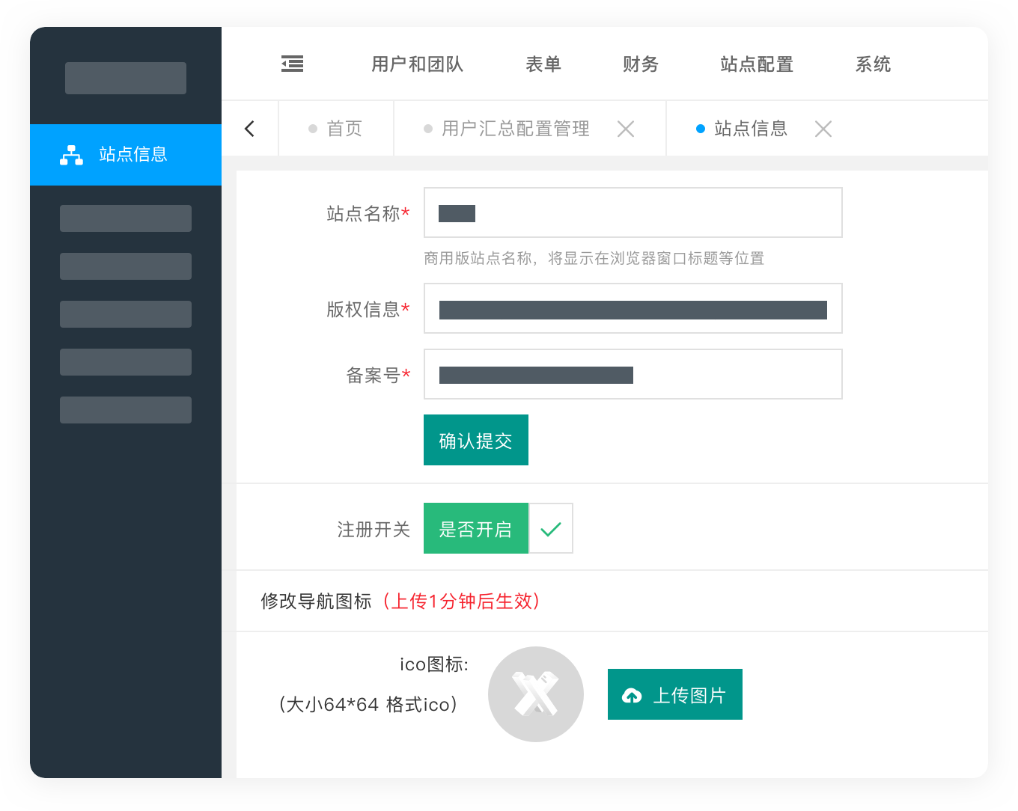Click the 站点信息 sitemap icon in sidebar
This screenshot has height=811, width=1018.
click(x=72, y=155)
